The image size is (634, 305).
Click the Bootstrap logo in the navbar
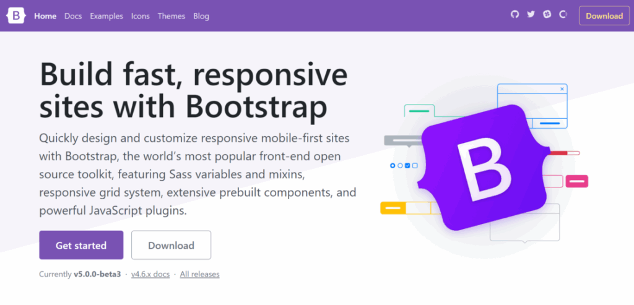tap(15, 16)
